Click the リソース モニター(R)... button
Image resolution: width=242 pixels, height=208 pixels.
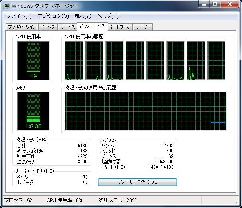(138, 182)
